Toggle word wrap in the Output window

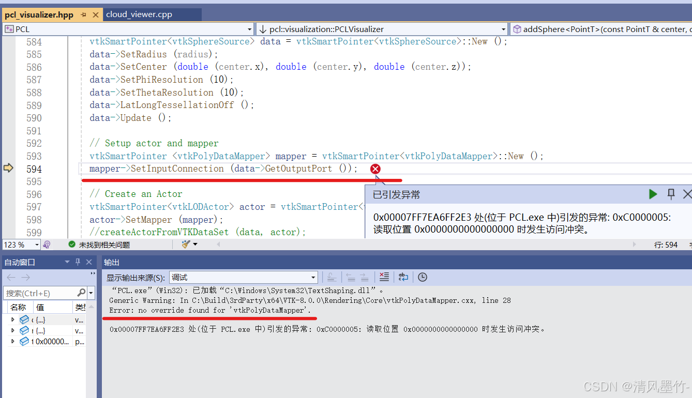click(x=403, y=277)
